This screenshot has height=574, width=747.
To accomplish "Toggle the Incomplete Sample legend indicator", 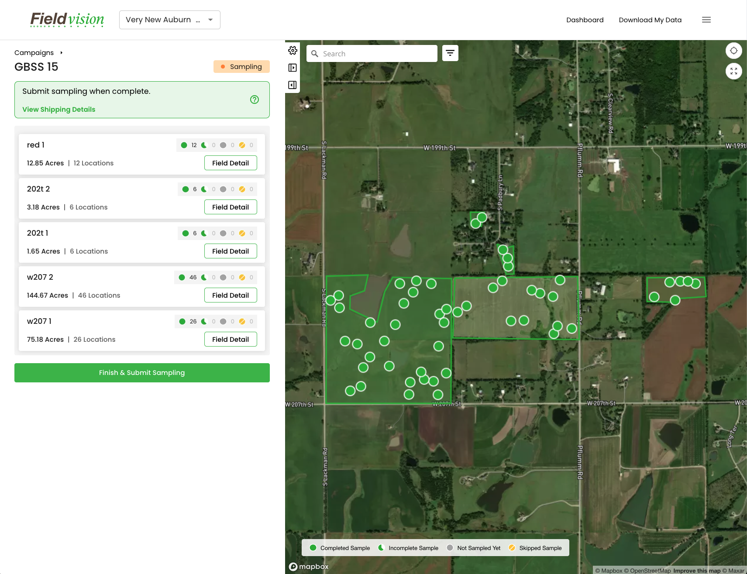I will tap(381, 547).
